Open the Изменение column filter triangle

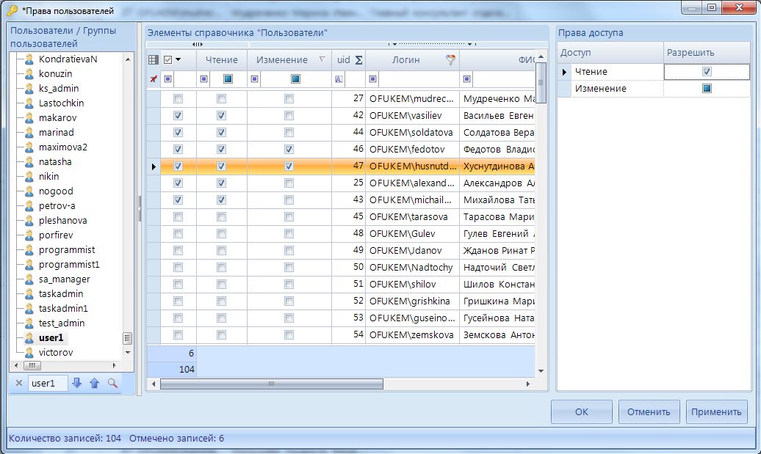pos(322,60)
